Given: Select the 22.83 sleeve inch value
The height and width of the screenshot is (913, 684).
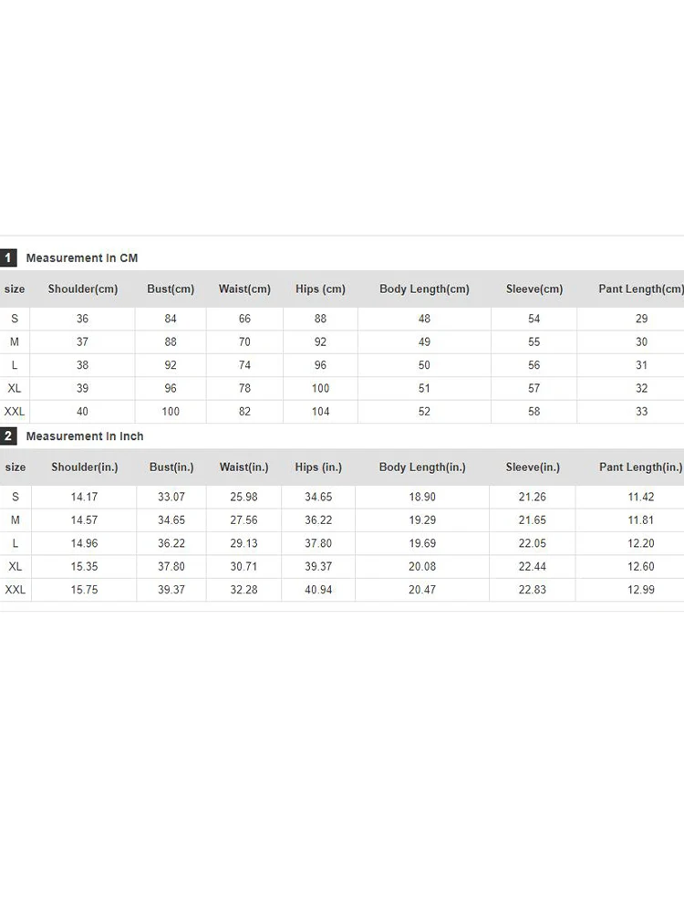Looking at the screenshot, I should pos(533,590).
